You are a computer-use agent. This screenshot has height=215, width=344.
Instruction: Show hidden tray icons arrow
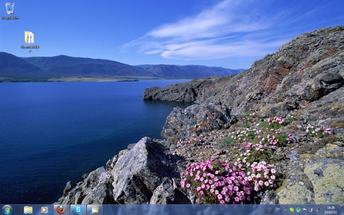(285, 210)
